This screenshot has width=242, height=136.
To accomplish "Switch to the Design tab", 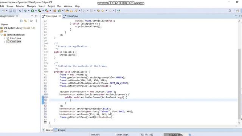I will [x=60, y=130].
